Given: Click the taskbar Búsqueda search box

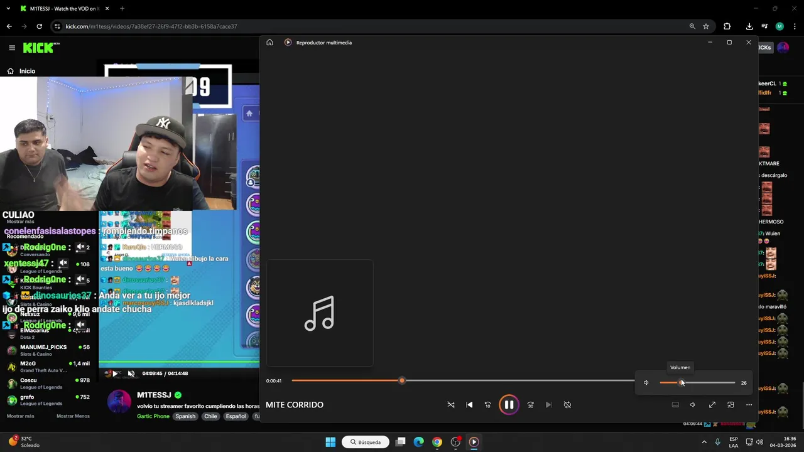Looking at the screenshot, I should click(x=365, y=442).
